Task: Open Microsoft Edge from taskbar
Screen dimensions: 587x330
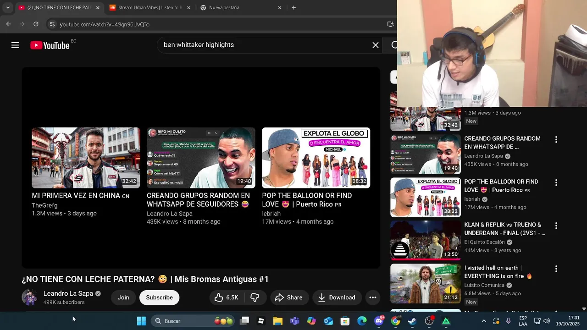Action: click(362, 321)
